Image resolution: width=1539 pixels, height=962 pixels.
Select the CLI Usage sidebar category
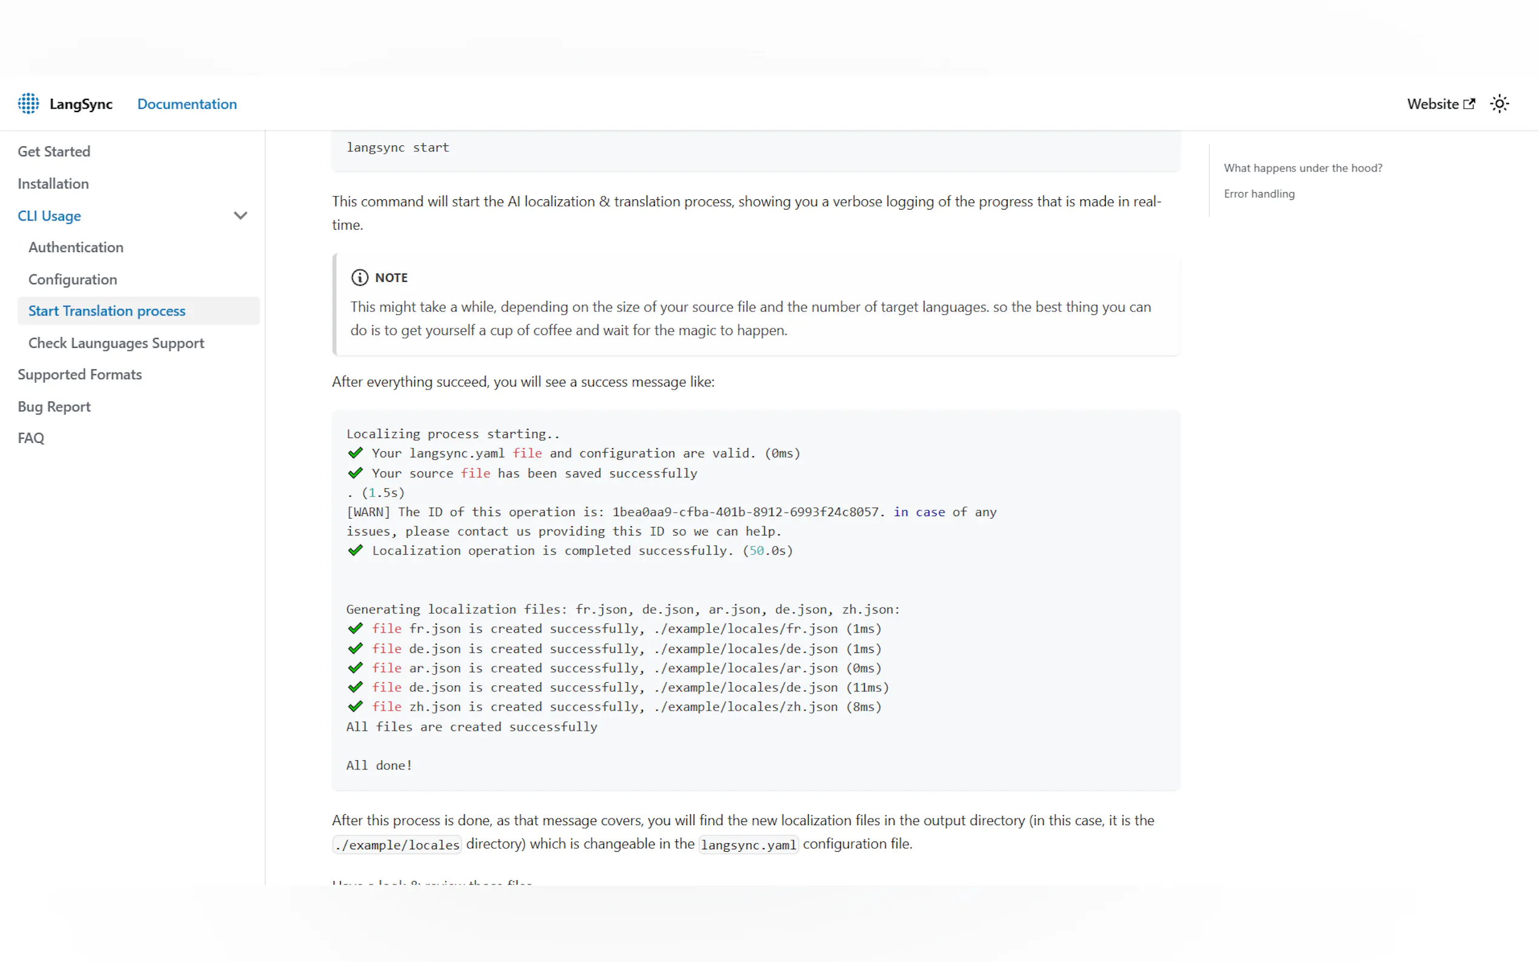[50, 216]
